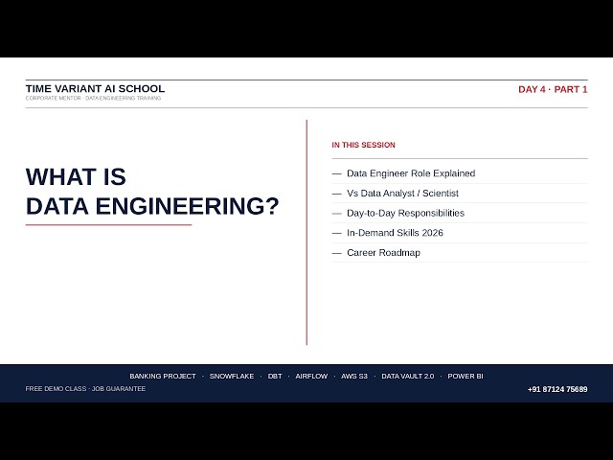Click DATA VAULT 2.0 in the footer
The image size is (613, 460).
click(408, 376)
